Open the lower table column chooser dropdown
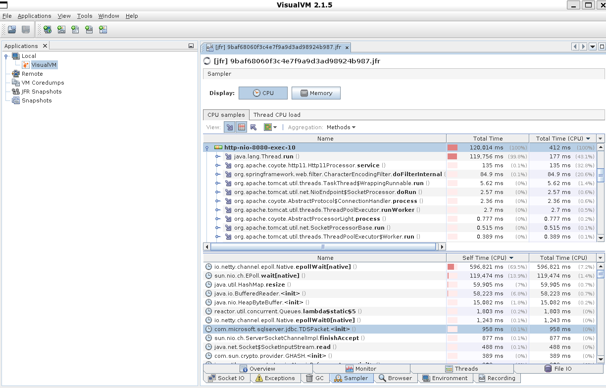The height and width of the screenshot is (388, 606). (601, 258)
